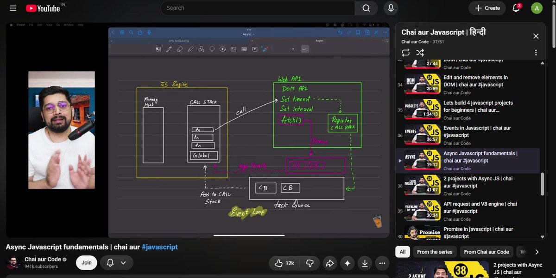Click notes app microphone record icon
This screenshot has width=556, height=278.
149,32
